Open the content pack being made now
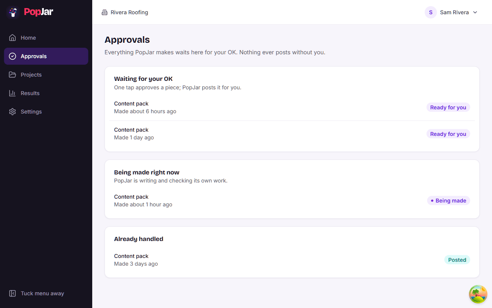The height and width of the screenshot is (308, 492). [292, 201]
